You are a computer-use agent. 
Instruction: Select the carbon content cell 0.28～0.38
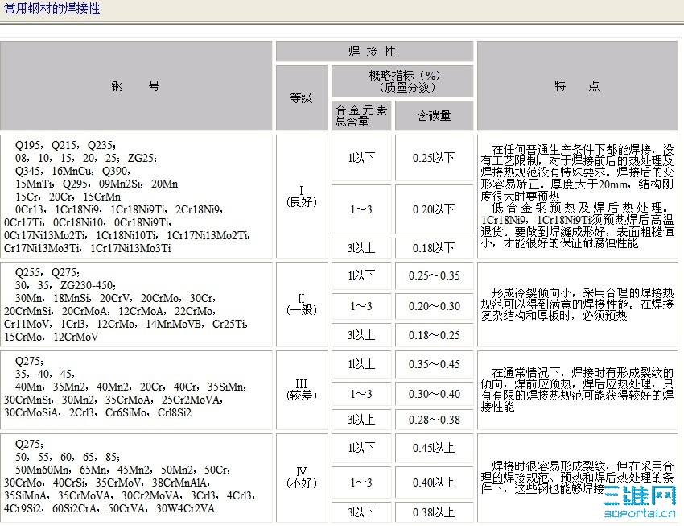[x=434, y=420]
